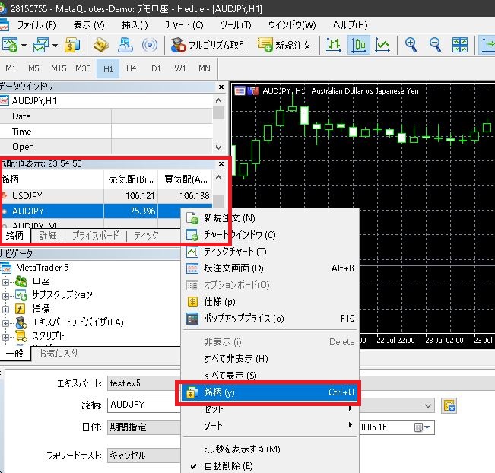Image resolution: width=495 pixels, height=473 pixels.
Task: Click the profiles toolbar icon
Action: tap(41, 45)
